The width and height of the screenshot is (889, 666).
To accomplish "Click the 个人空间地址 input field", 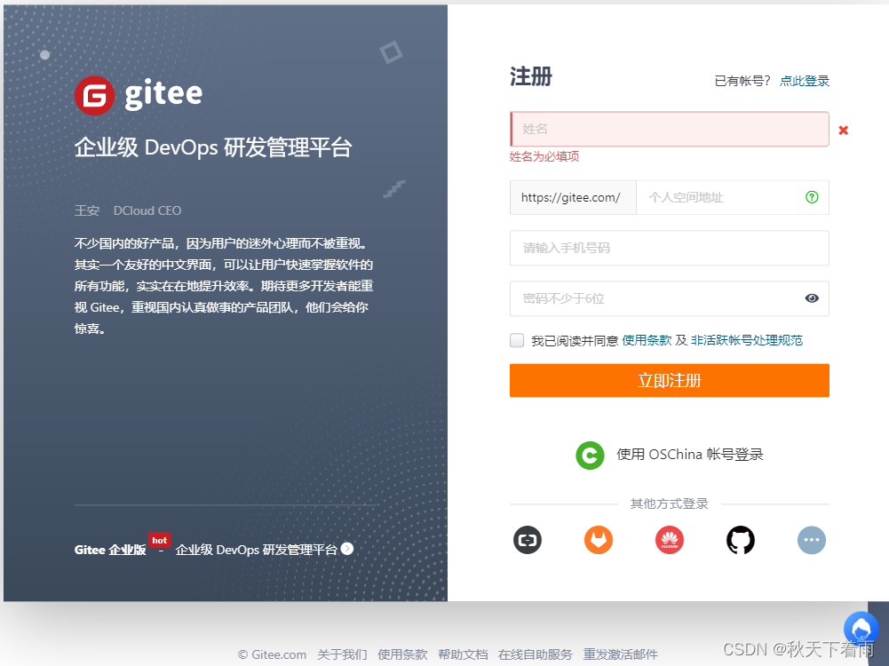I will pyautogui.click(x=733, y=197).
